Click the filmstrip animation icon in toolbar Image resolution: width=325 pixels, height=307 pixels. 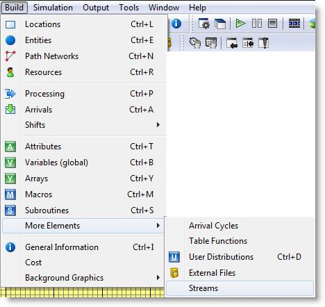point(294,24)
